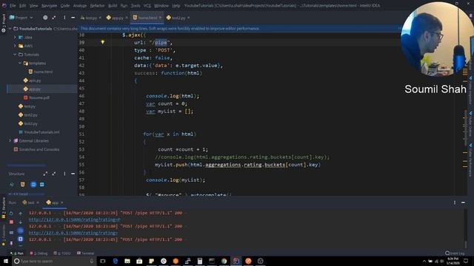Rerun the app run configuration
This screenshot has height=266, width=474.
(11, 214)
